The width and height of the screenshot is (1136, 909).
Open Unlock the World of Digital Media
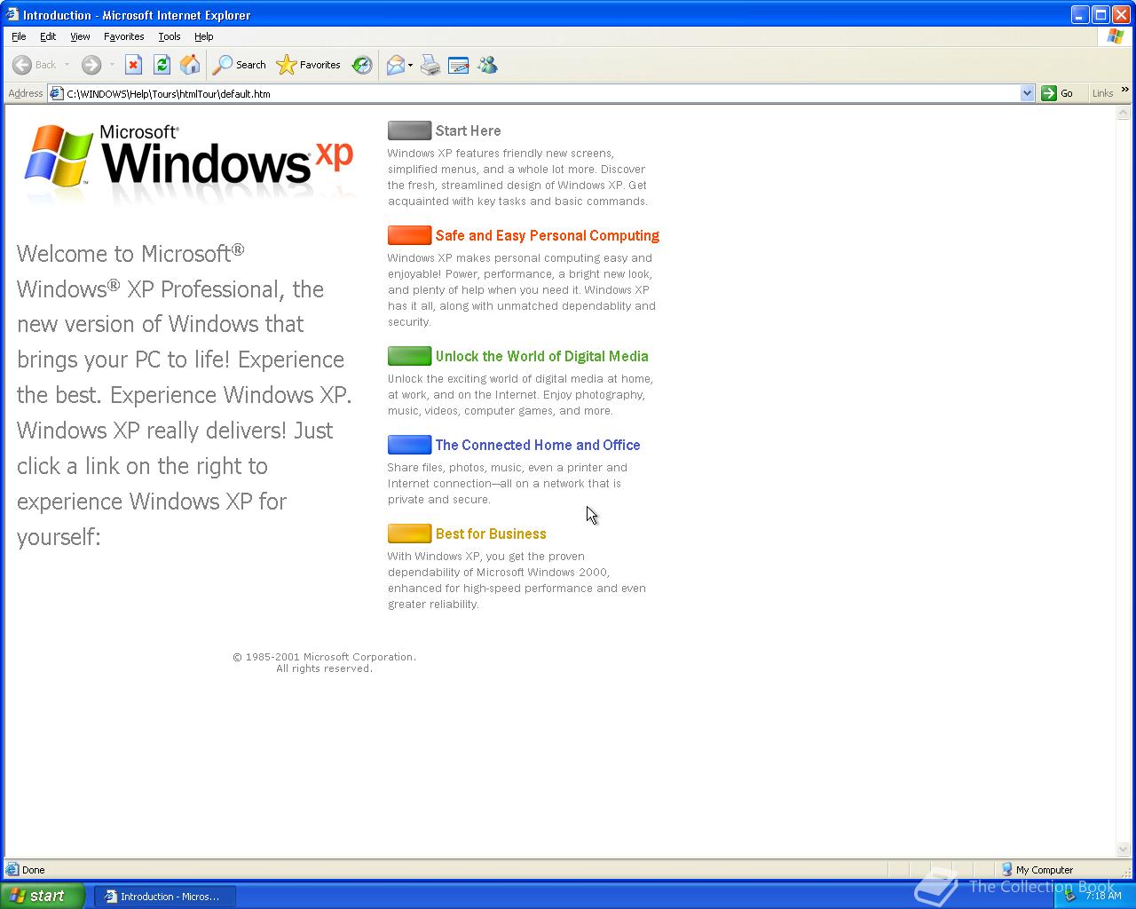[541, 356]
